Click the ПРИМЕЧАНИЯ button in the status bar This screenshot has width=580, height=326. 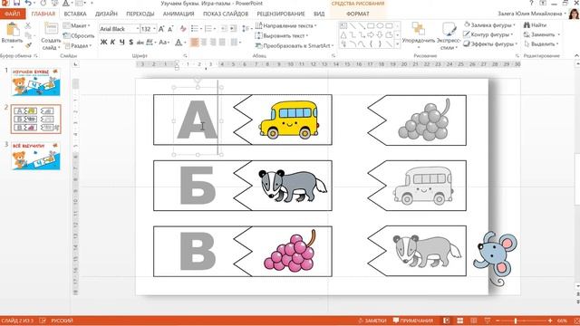pyautogui.click(x=413, y=321)
